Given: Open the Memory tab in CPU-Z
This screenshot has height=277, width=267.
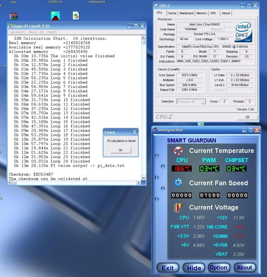Looking at the screenshot, I should [202, 13].
